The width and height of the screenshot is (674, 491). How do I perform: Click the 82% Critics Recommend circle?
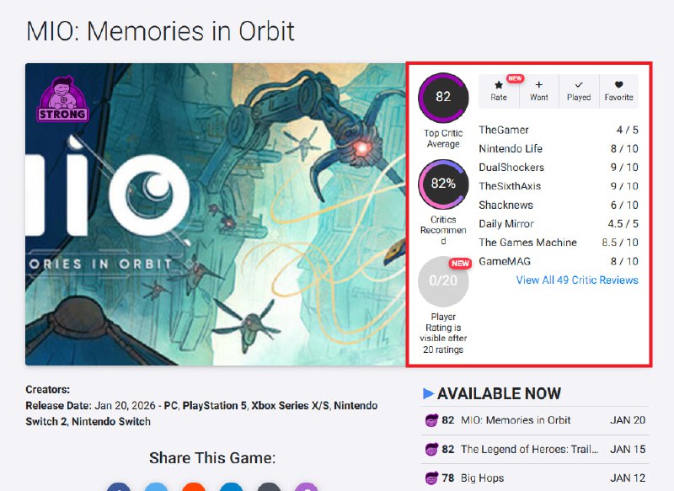[443, 184]
